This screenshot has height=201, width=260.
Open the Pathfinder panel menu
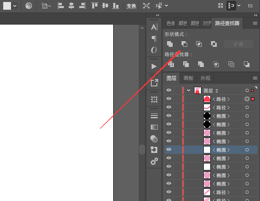click(x=255, y=23)
